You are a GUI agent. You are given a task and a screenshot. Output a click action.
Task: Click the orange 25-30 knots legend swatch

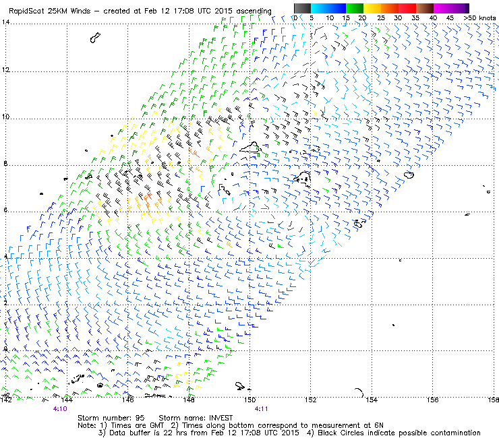click(x=390, y=8)
